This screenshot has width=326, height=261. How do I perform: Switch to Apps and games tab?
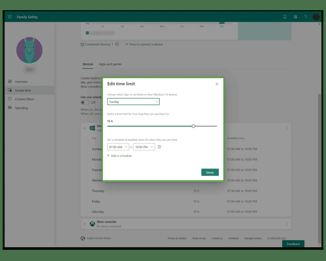[x=110, y=64]
